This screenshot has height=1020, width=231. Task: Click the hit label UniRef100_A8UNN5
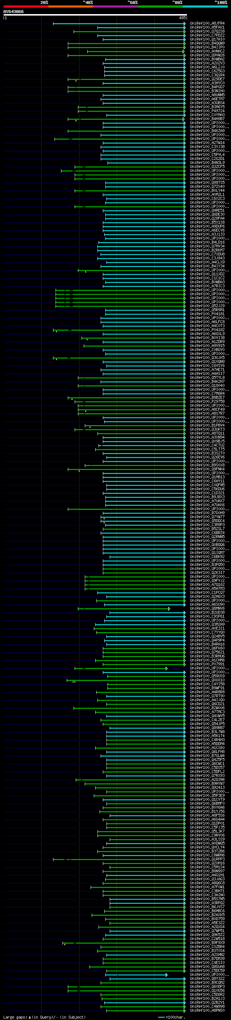(x=207, y=95)
